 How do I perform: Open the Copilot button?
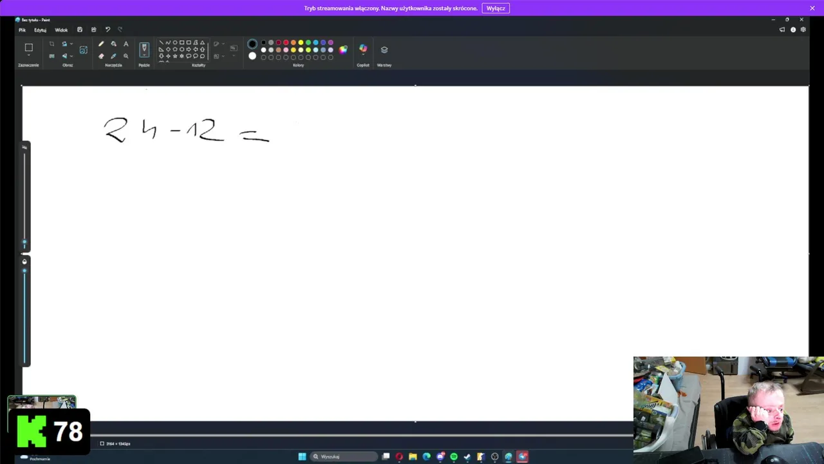click(363, 50)
